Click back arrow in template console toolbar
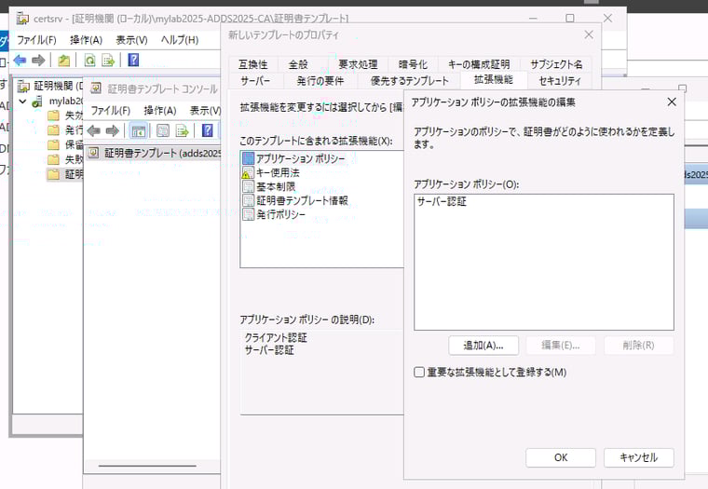The height and width of the screenshot is (489, 708). [x=93, y=131]
